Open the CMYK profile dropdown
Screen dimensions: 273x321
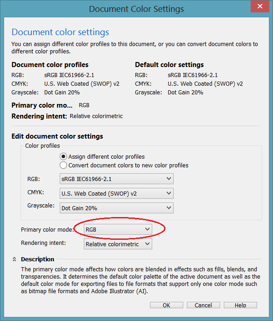(117, 193)
